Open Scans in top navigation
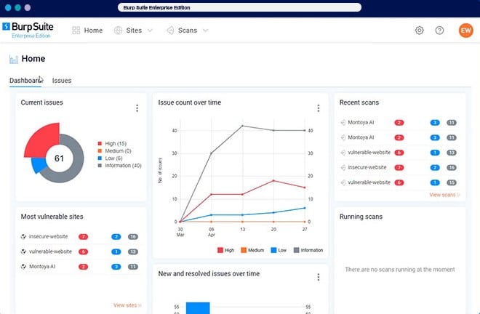Viewport: 480px width, 314px height. point(188,31)
